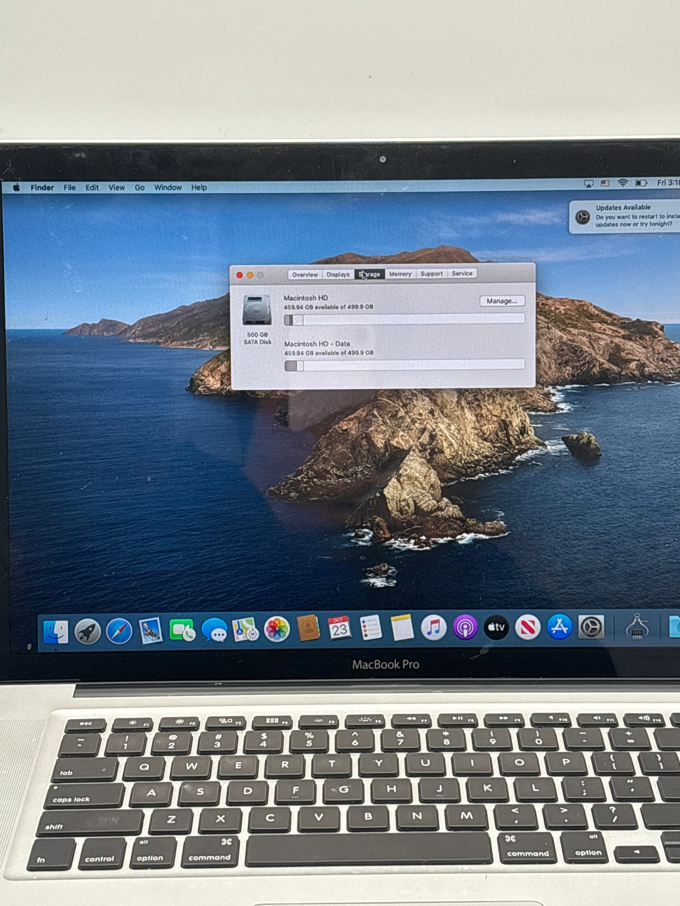
Task: Click the '500 GB SATA Disk' label
Action: (257, 339)
